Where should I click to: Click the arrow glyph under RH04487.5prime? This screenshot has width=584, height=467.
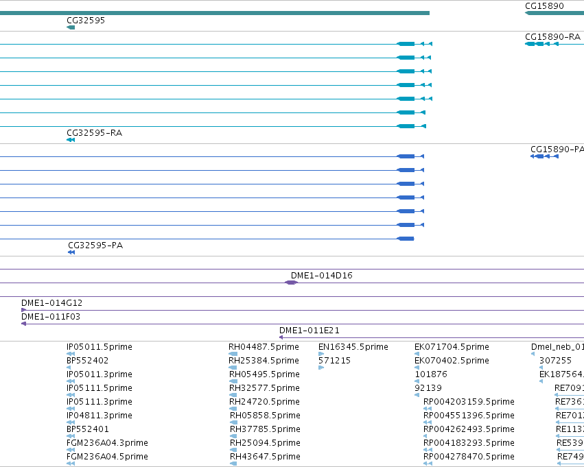[x=233, y=354]
